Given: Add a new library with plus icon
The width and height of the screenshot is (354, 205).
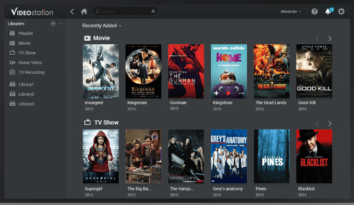Looking at the screenshot, I should click(53, 24).
